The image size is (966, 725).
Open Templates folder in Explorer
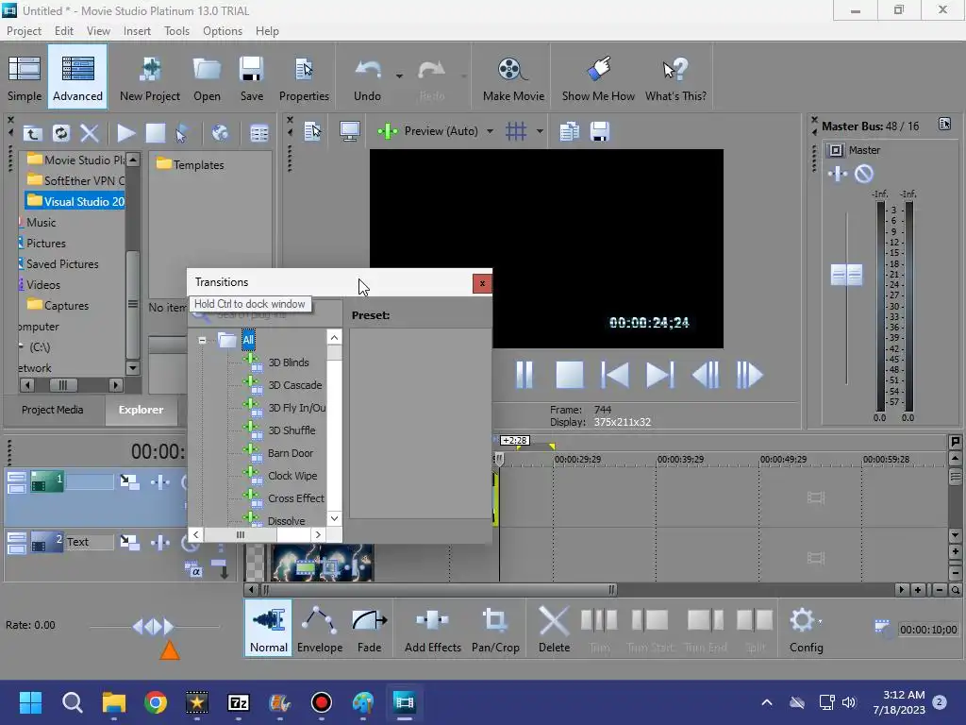191,164
